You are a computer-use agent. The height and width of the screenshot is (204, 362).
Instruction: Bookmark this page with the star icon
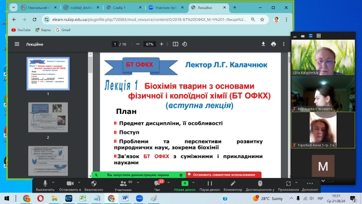[262, 20]
